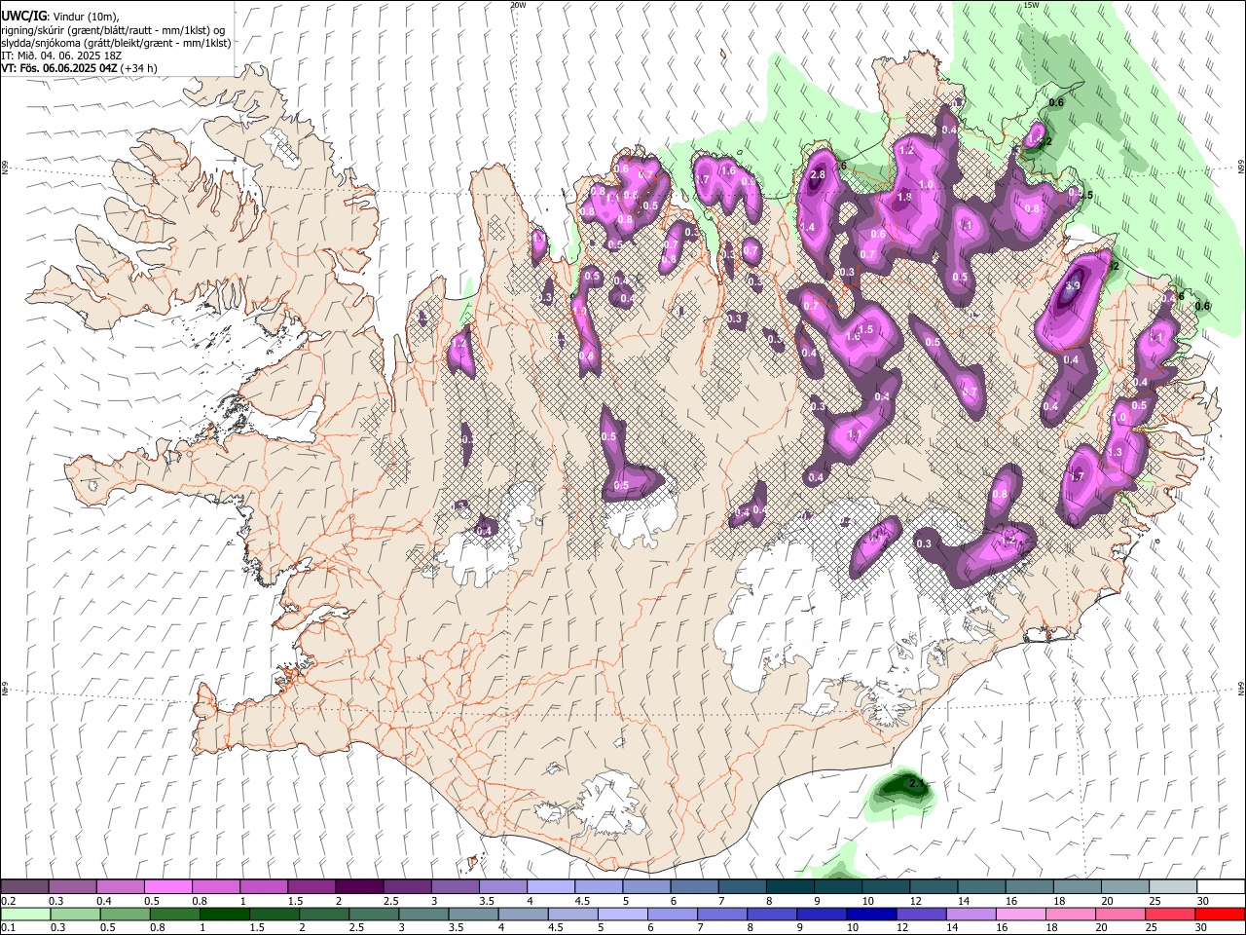1246x935 pixels.
Task: Click the 64N latitude label on the right edge
Action: coord(1240,687)
